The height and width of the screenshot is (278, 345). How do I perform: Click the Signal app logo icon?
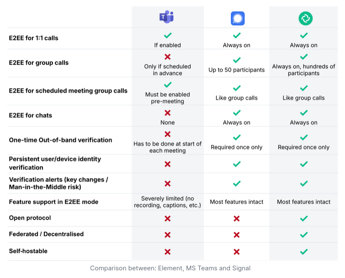pyautogui.click(x=238, y=18)
